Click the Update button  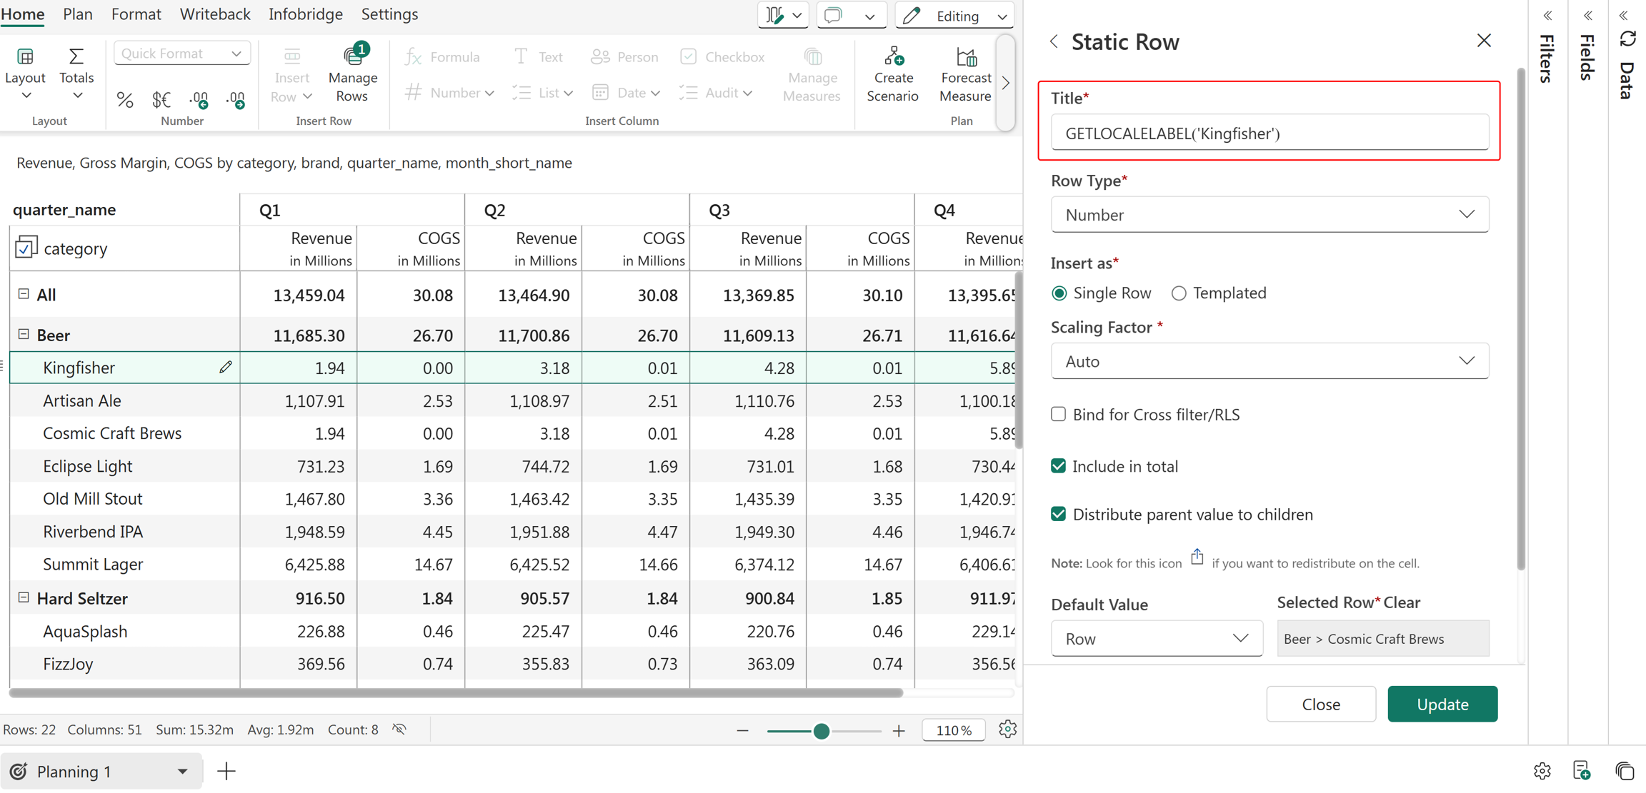pos(1442,704)
